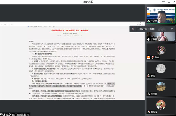Click the red notice title 关于做好我校2022年专业优化调整工作的通知
Viewport: 176px width, 116px height.
pyautogui.click(x=70, y=31)
